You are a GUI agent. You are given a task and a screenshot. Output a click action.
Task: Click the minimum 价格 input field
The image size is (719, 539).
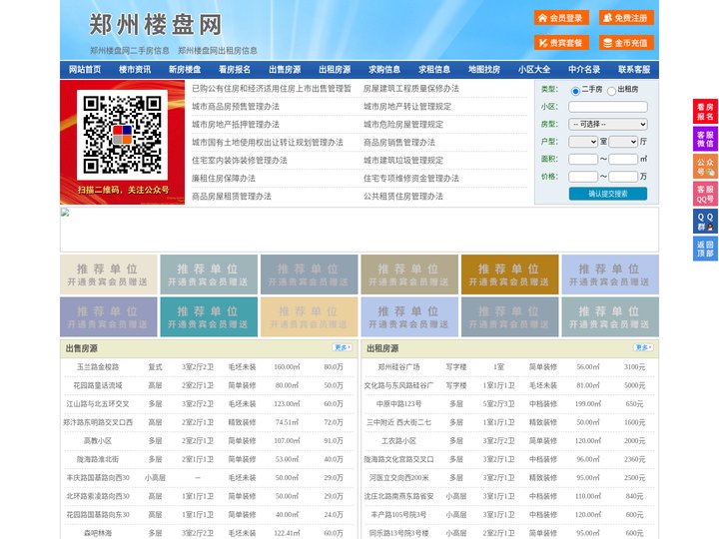583,177
